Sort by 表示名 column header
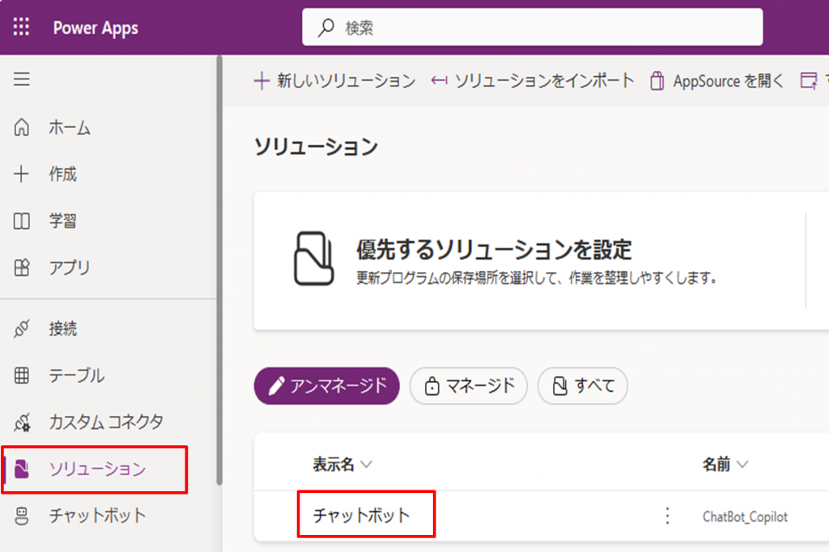The height and width of the screenshot is (552, 829). click(x=342, y=465)
